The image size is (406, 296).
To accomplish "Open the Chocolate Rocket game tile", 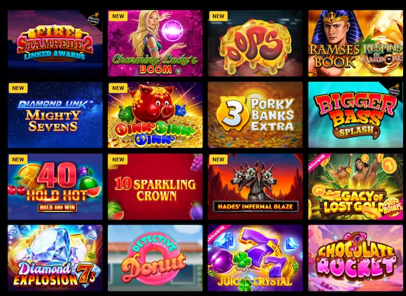I will [x=356, y=258].
